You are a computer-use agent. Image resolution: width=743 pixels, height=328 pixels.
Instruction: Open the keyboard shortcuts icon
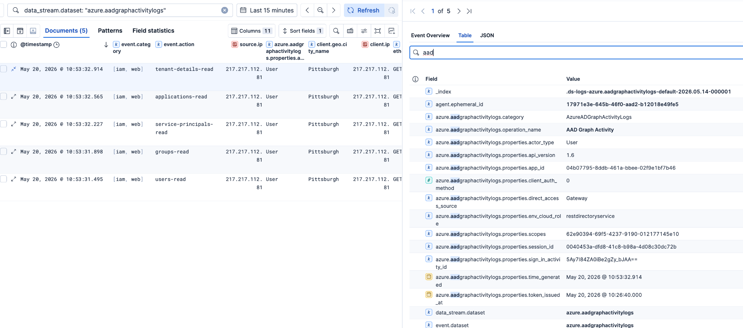(350, 31)
